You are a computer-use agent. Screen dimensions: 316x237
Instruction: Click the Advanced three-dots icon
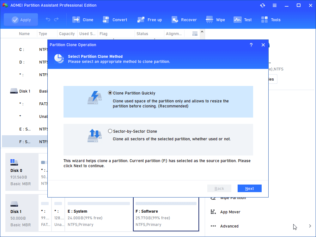[x=213, y=226]
